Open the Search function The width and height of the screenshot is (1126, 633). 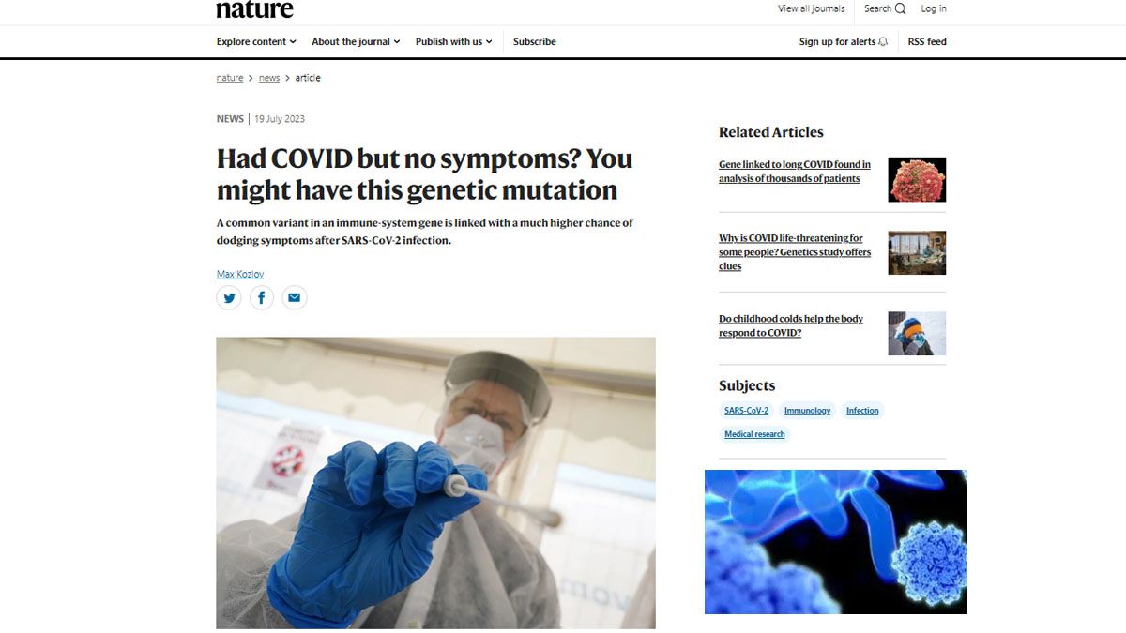[883, 8]
